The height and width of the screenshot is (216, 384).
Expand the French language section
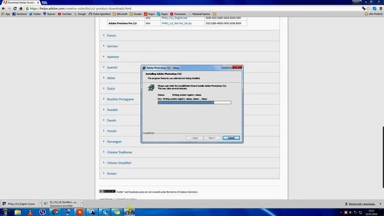pos(190,35)
